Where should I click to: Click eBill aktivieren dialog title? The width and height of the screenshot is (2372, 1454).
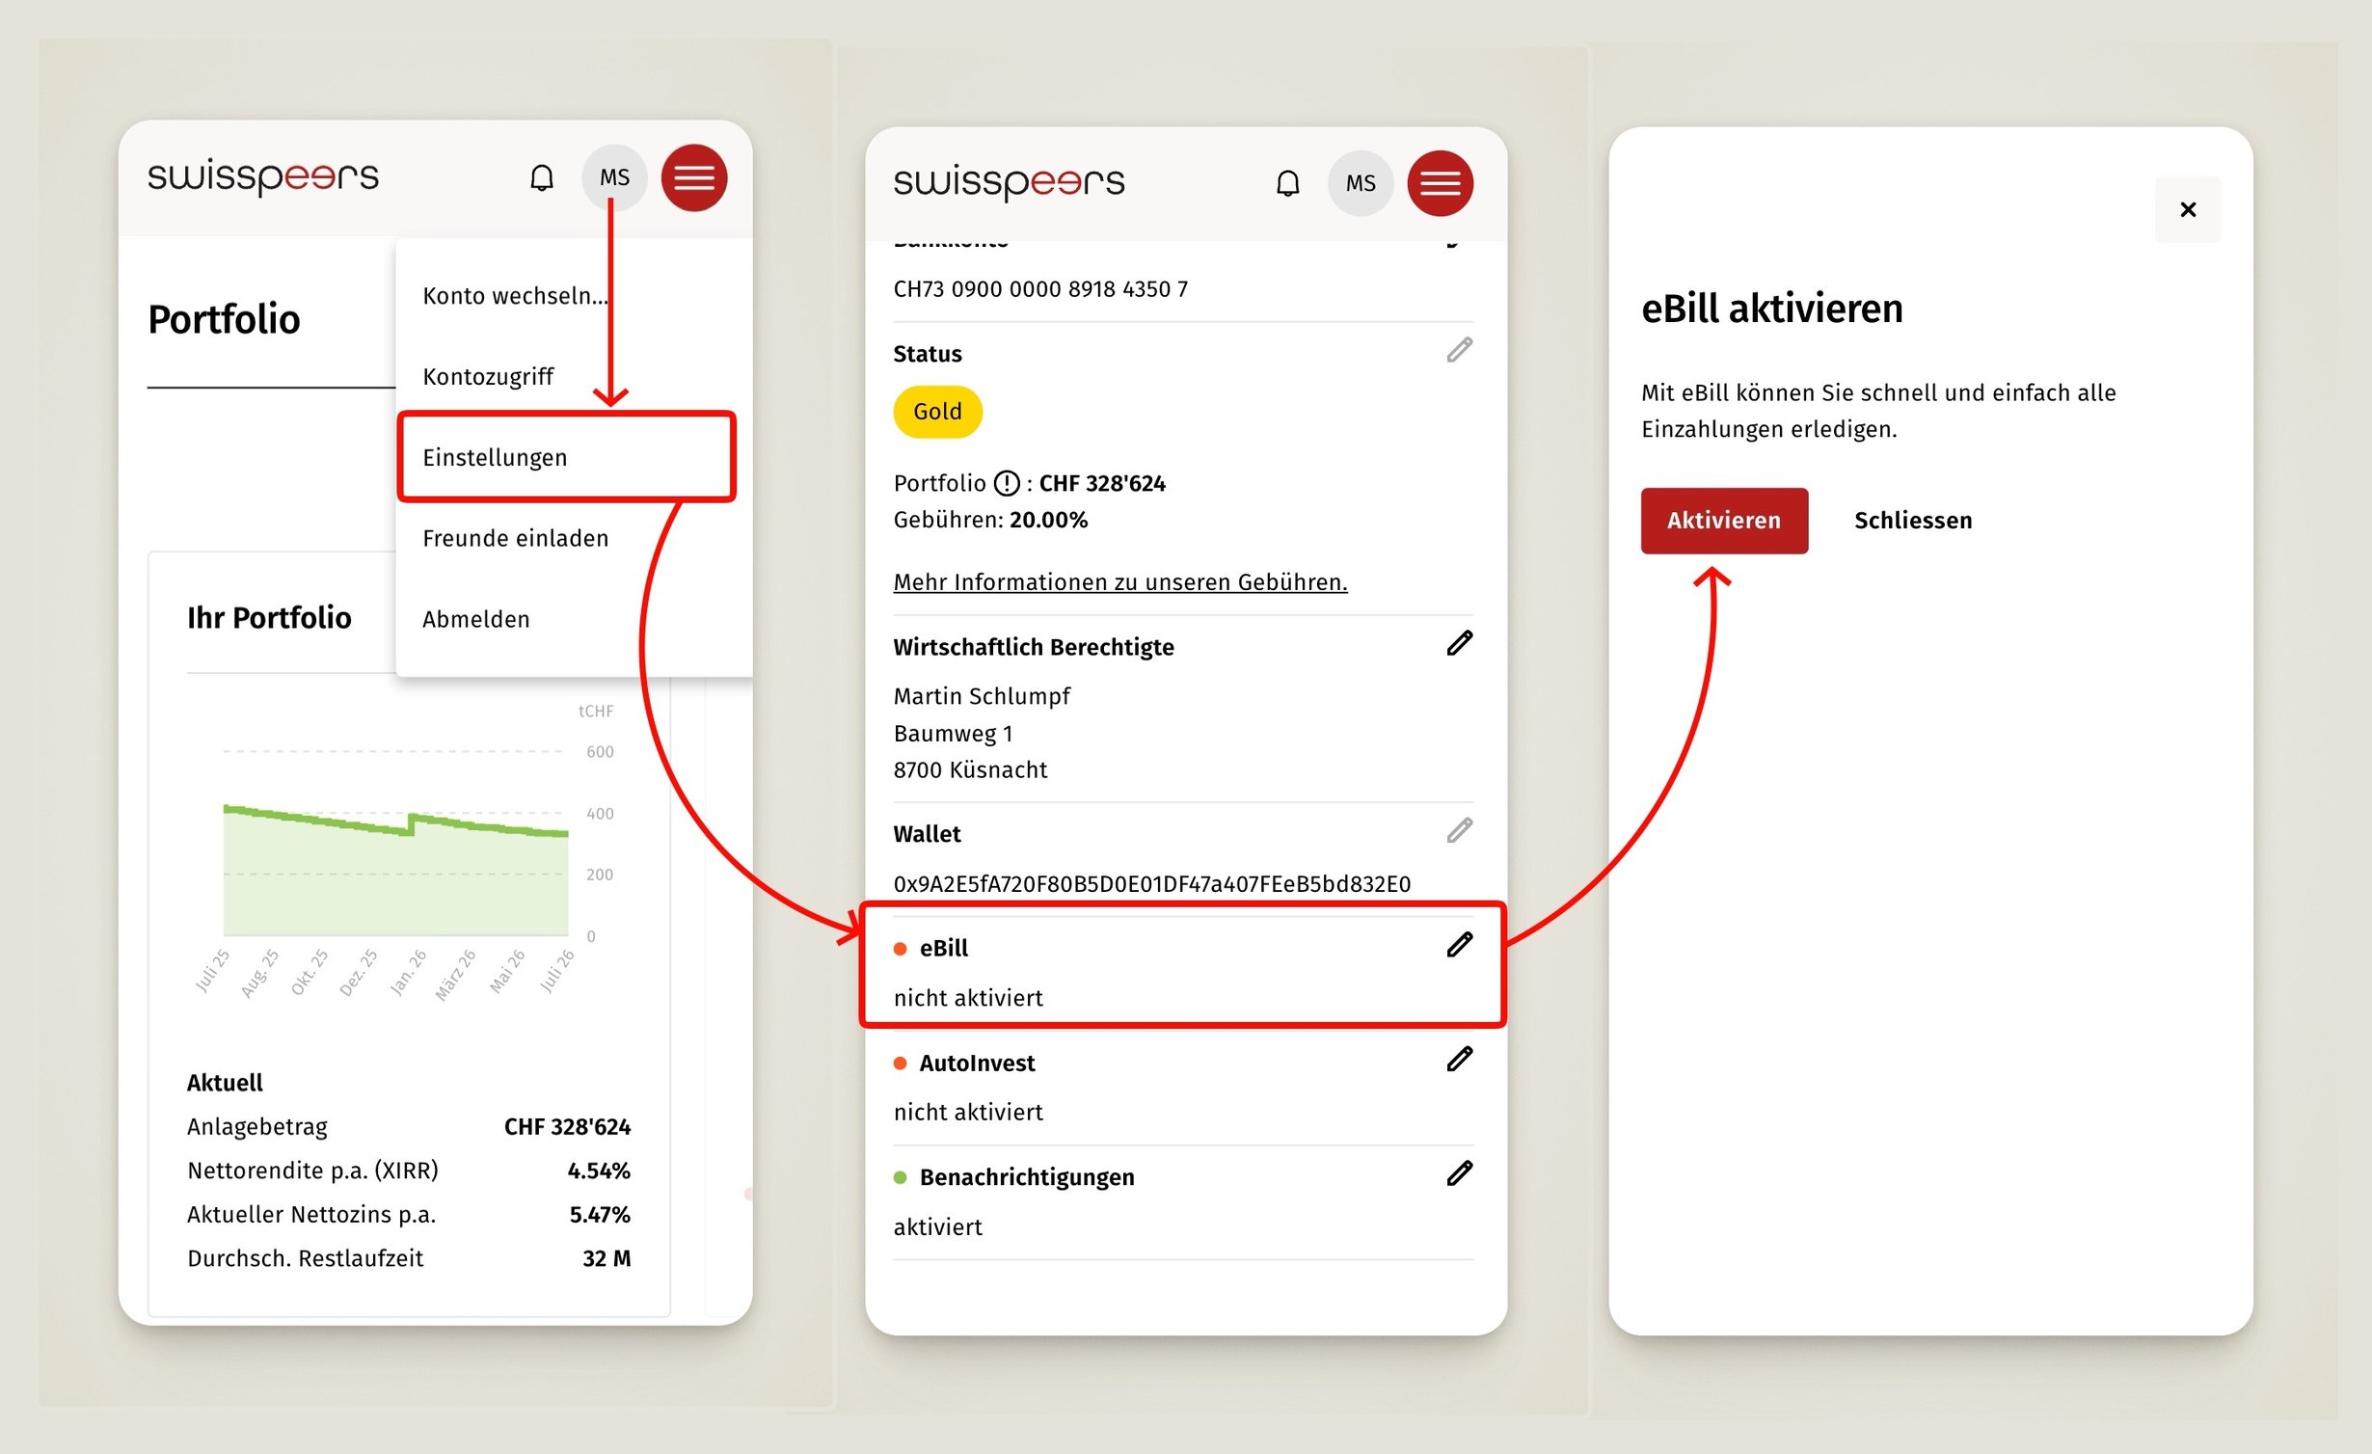(1772, 310)
